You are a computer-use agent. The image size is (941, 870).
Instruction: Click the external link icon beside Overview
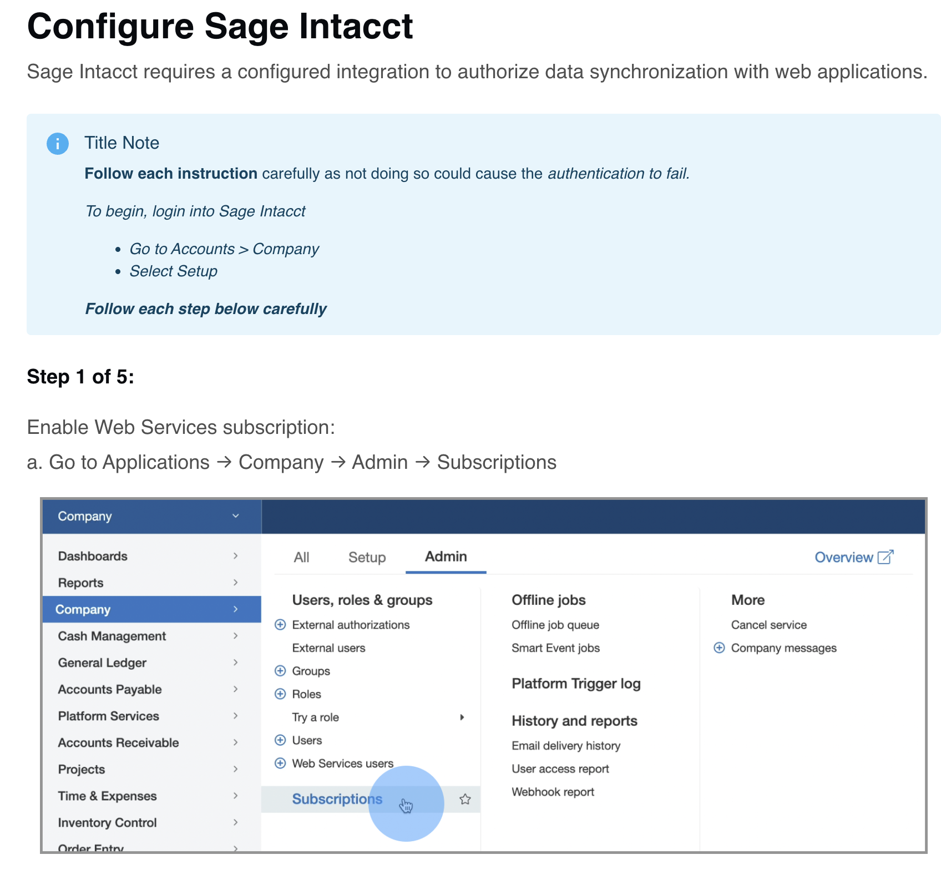click(x=886, y=557)
